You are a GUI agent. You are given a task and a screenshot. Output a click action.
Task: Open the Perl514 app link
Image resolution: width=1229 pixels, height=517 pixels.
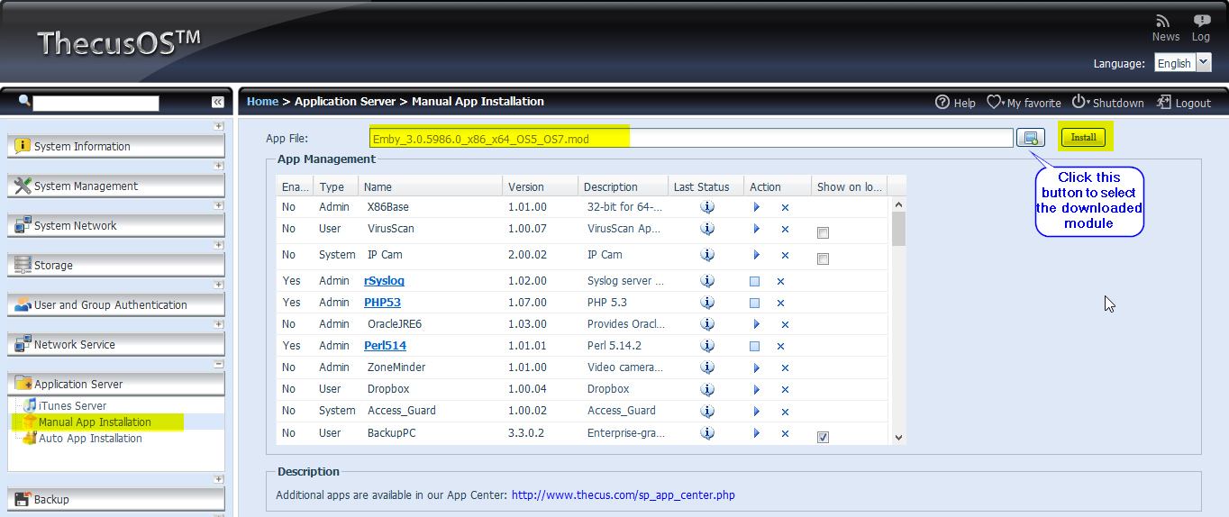coord(385,346)
